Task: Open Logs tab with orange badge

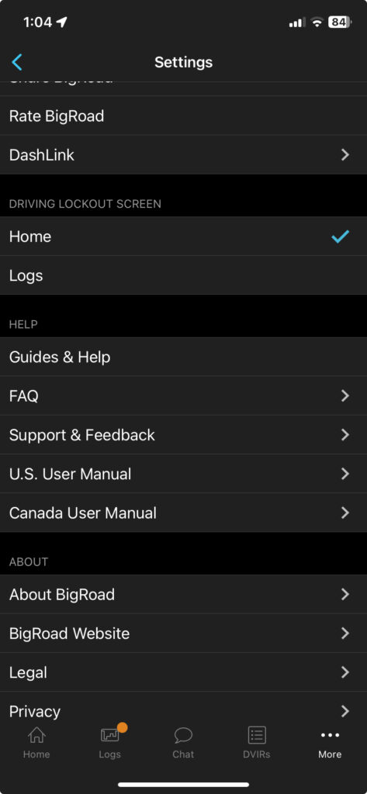Action: point(110,735)
